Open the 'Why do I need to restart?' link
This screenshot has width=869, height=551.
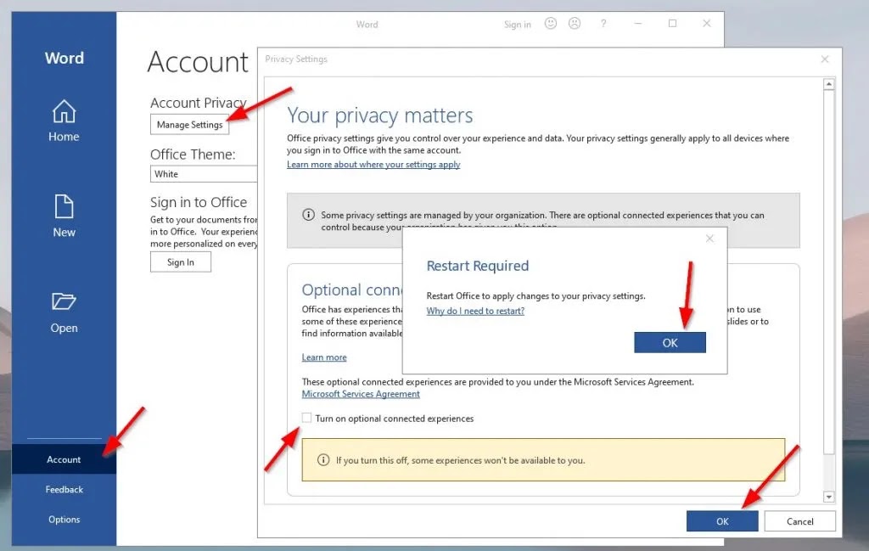(475, 311)
